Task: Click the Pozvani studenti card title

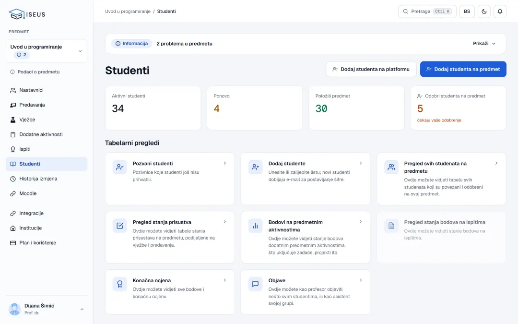Action: (x=153, y=163)
